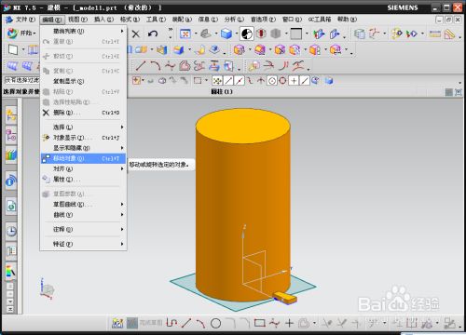Toggle the rectangle selection mode icon
Viewport: 466px width, 335px height.
(x=198, y=81)
